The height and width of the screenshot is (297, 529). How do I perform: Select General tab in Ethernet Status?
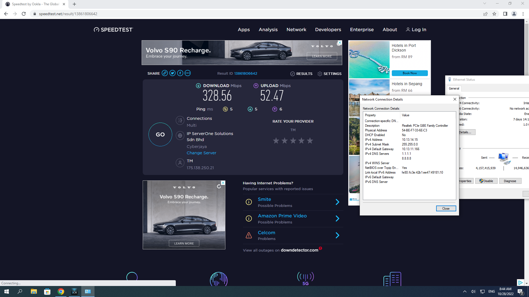[x=454, y=88]
